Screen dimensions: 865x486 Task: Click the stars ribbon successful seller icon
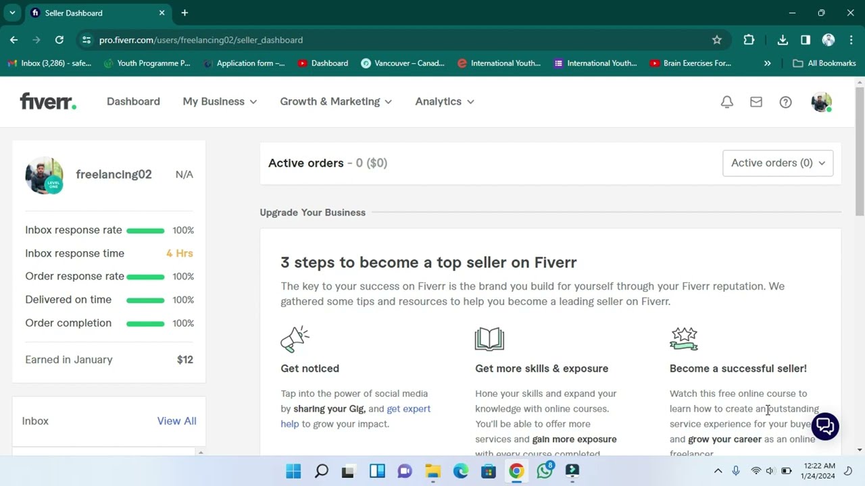(683, 339)
